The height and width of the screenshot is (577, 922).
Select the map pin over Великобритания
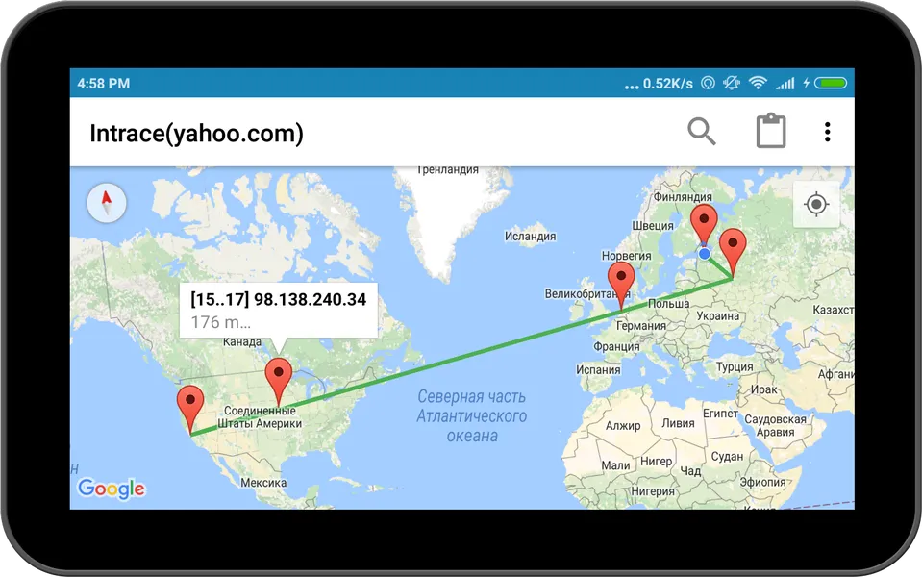621,286
